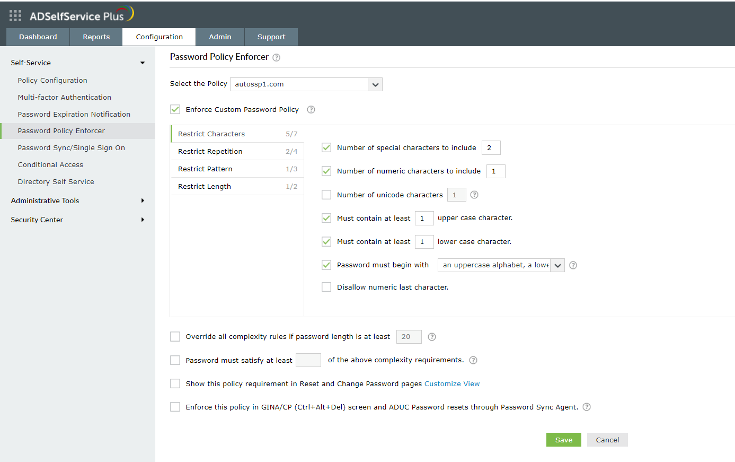Uncheck Enforce Custom Password Policy
This screenshot has width=735, height=462.
175,109
